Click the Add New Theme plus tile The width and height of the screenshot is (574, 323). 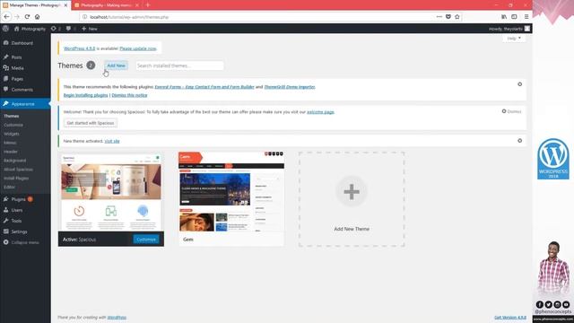pos(352,199)
